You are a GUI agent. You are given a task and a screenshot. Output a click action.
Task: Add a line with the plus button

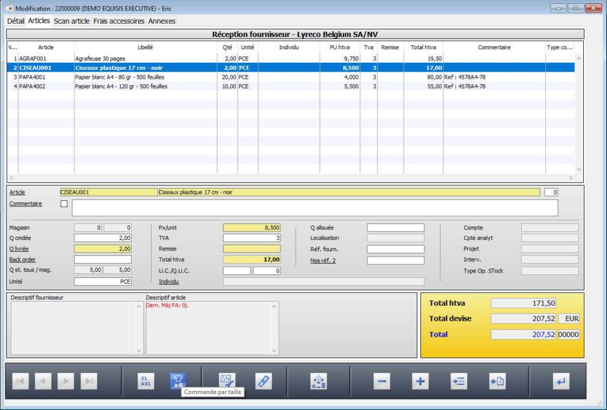point(420,382)
